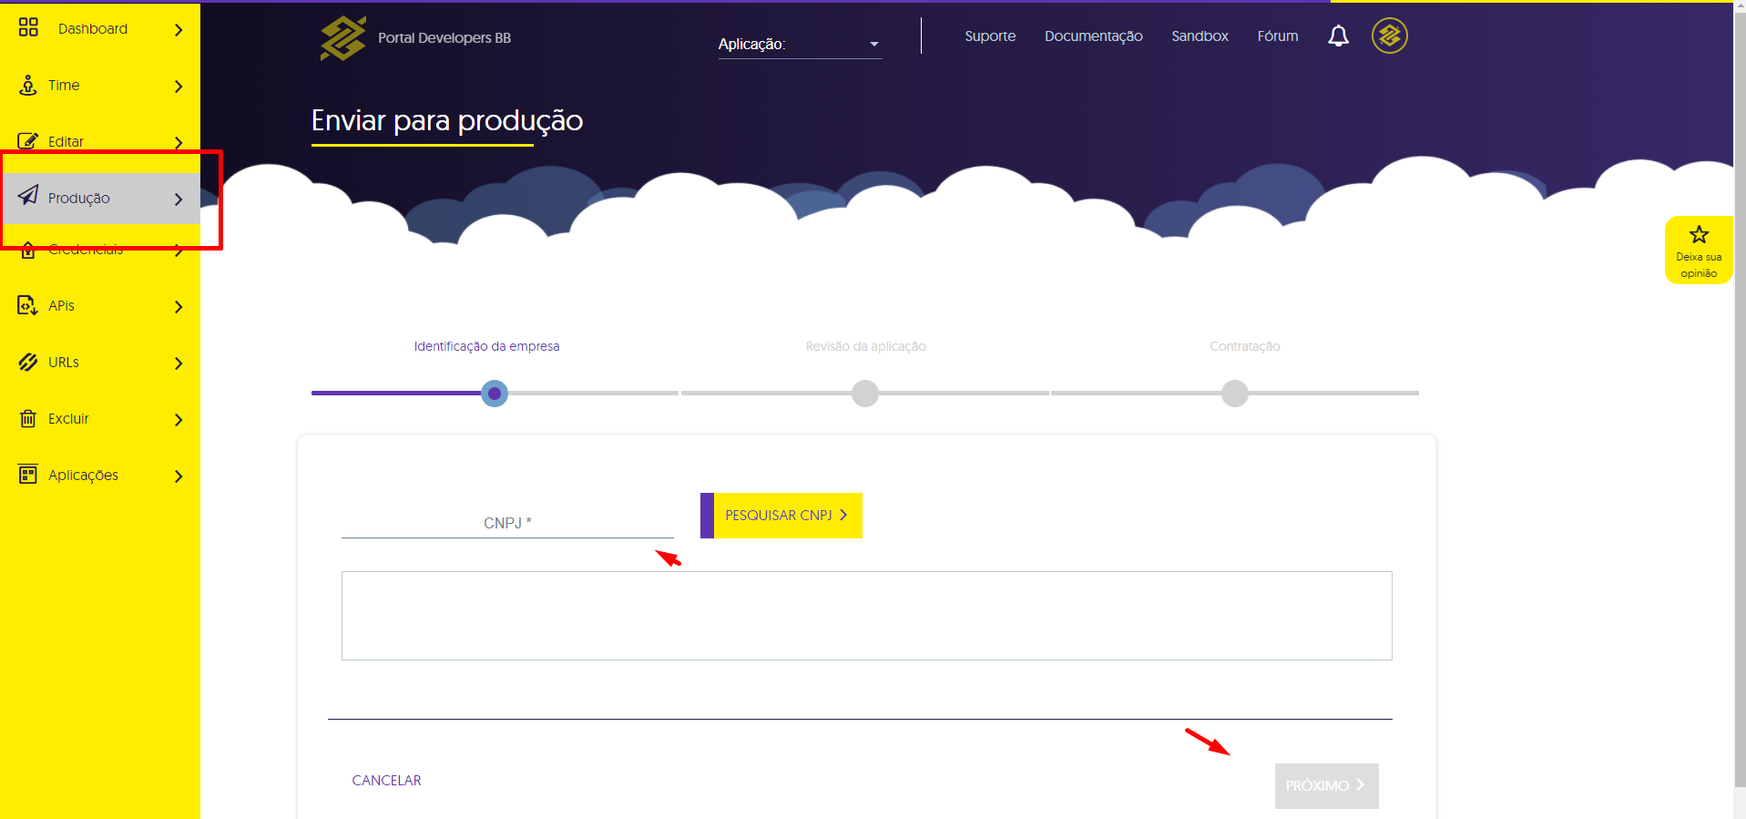Click the Time team icon
Image resolution: width=1746 pixels, height=819 pixels.
click(28, 85)
